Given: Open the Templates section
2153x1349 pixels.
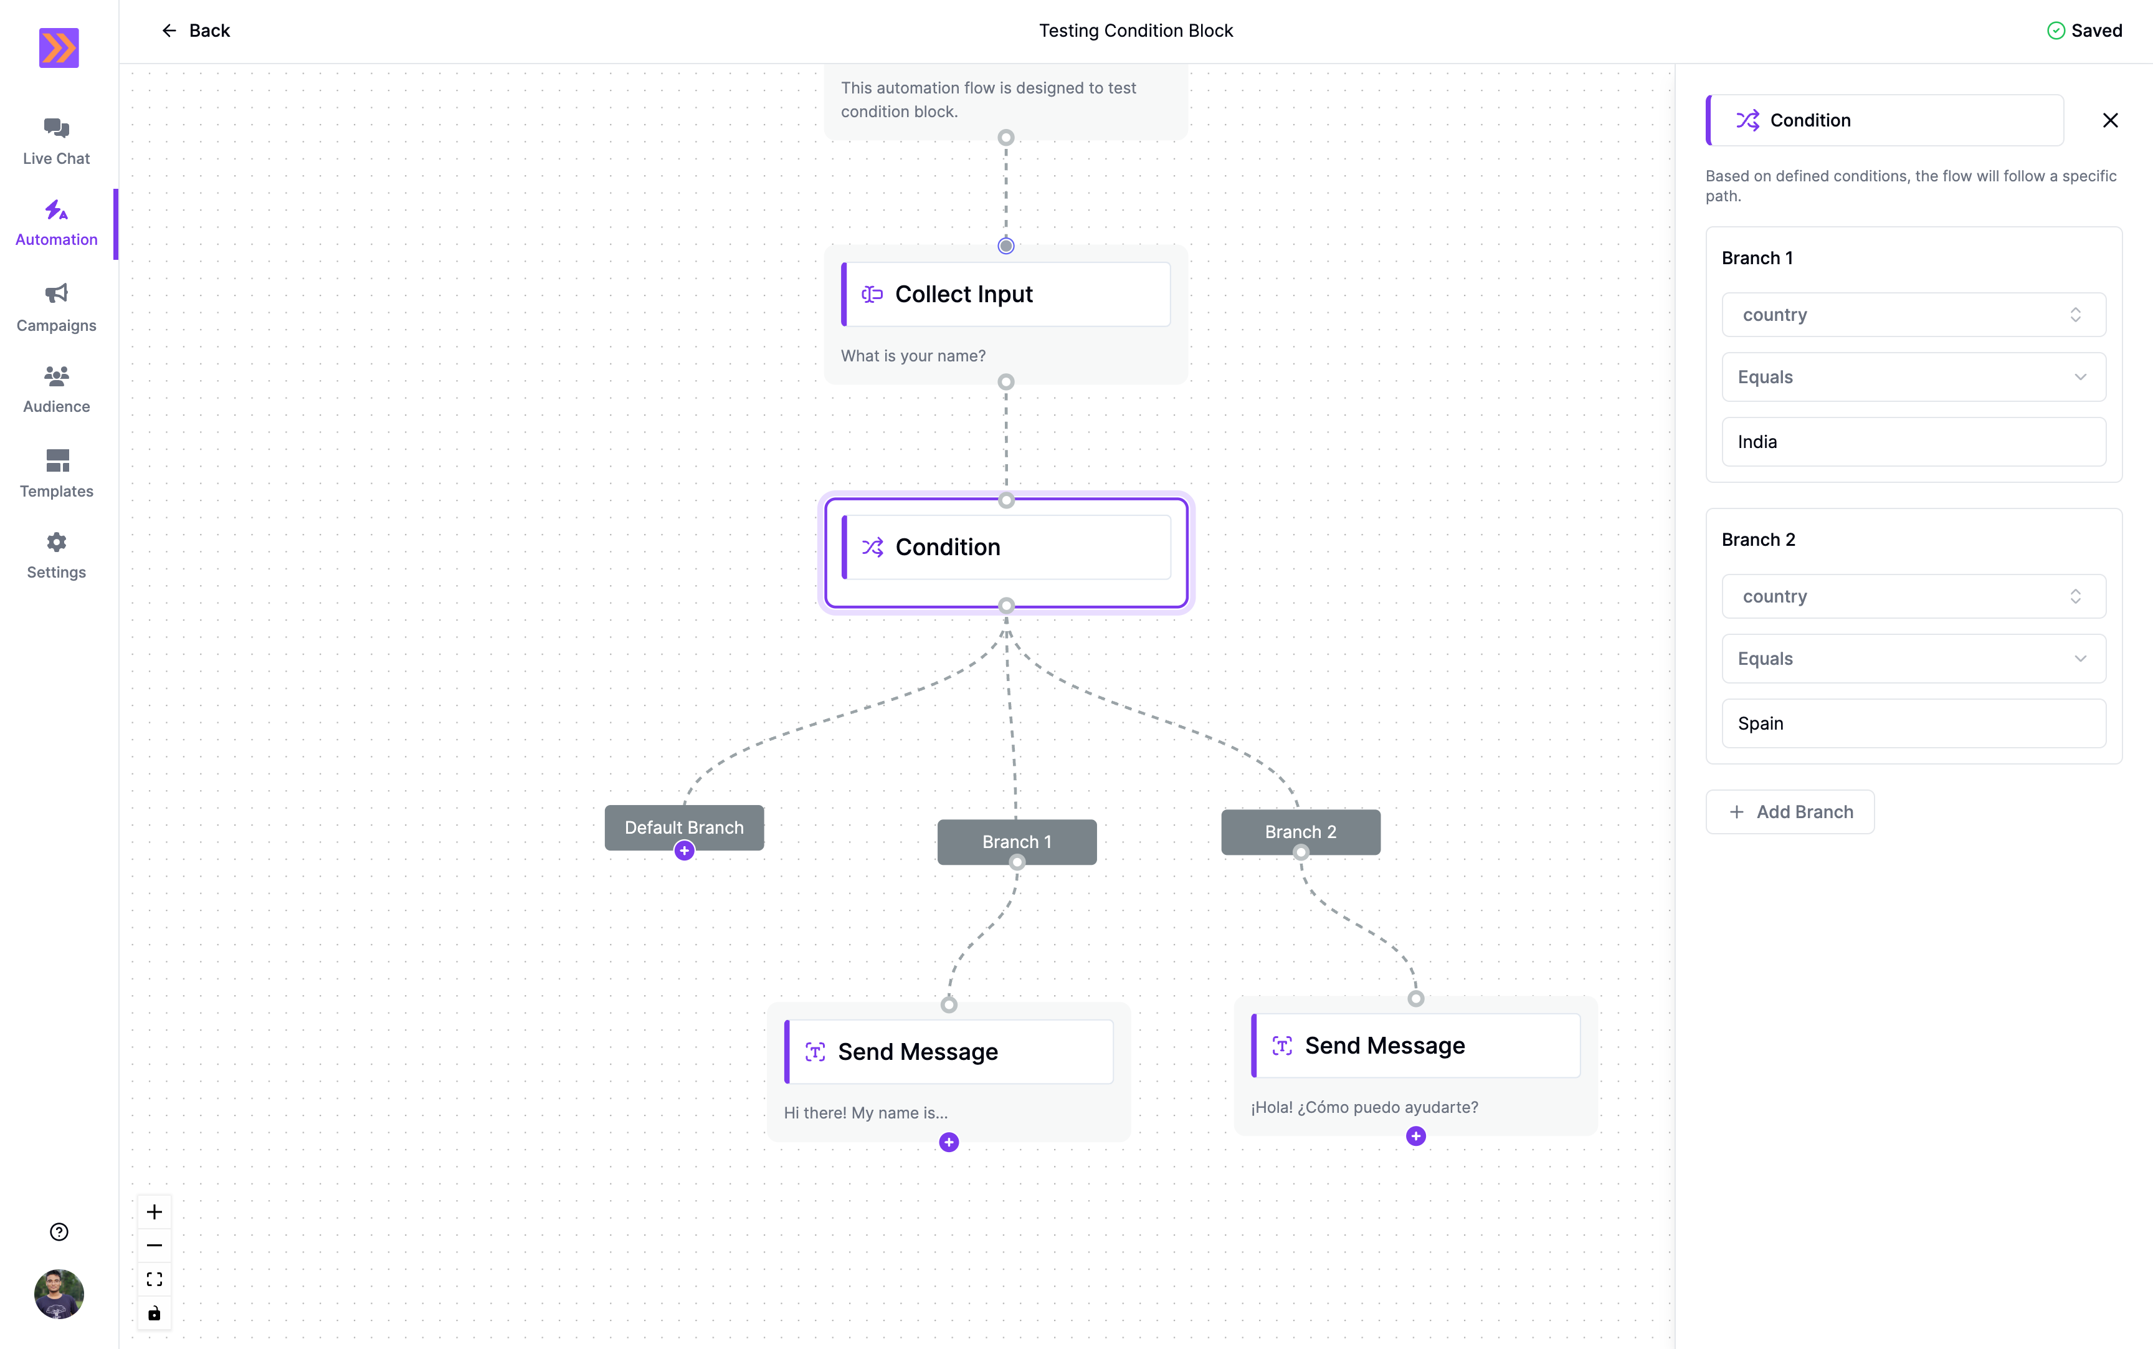Looking at the screenshot, I should tap(56, 474).
